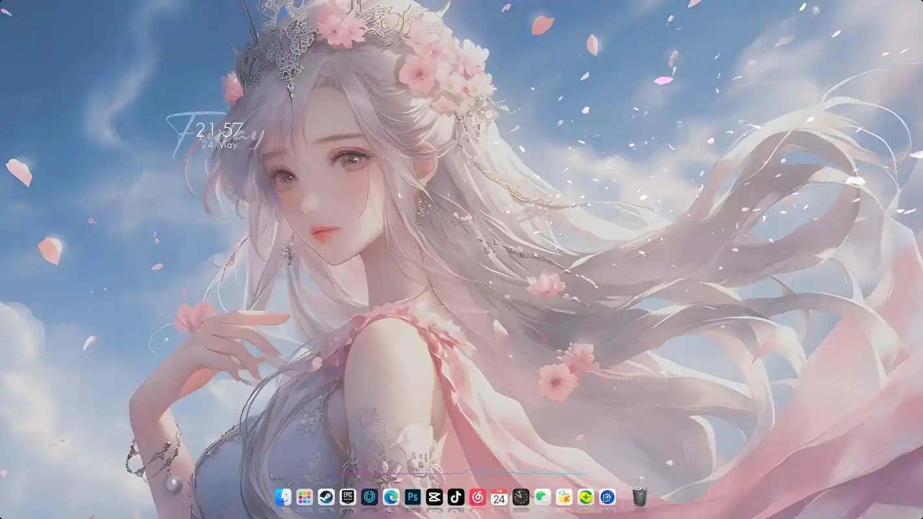Launch Steam
Image resolution: width=923 pixels, height=519 pixels.
click(326, 497)
